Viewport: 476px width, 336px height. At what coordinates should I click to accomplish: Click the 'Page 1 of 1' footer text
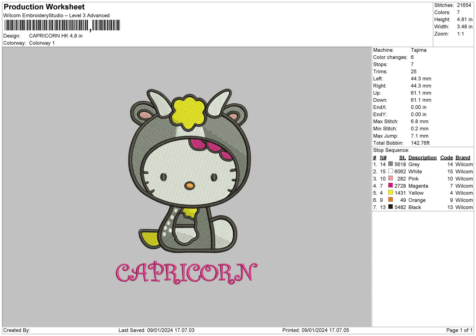(x=459, y=330)
